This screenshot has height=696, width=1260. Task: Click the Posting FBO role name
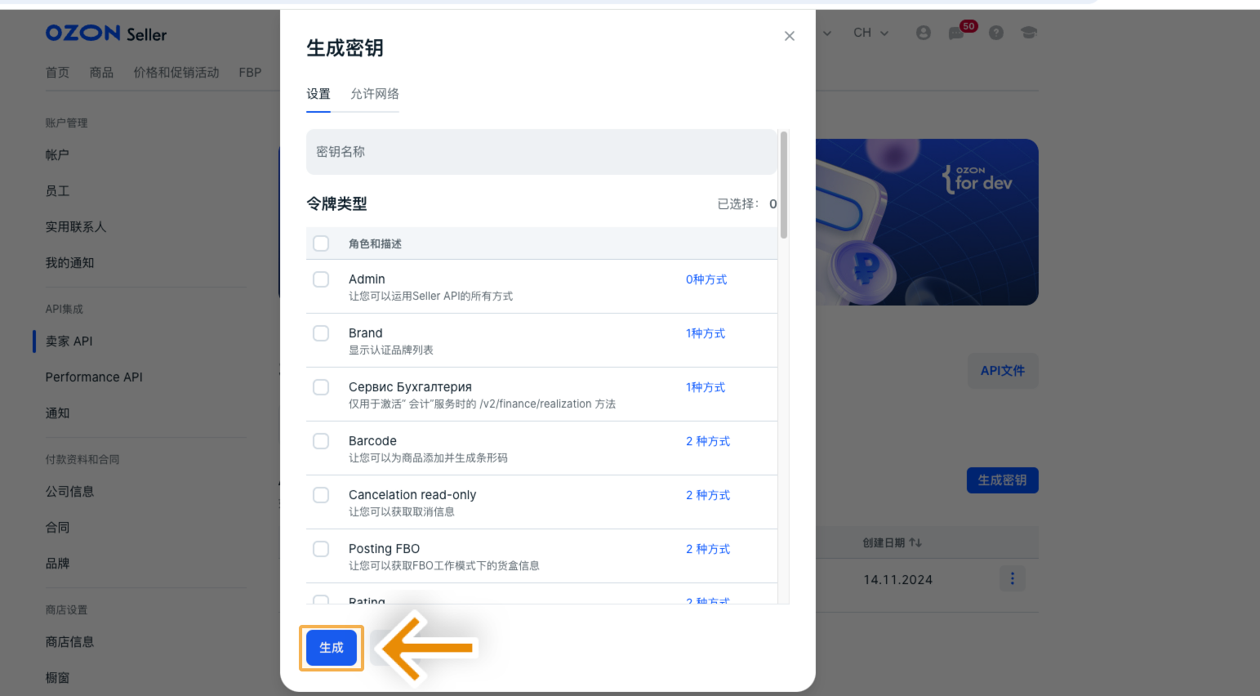384,549
